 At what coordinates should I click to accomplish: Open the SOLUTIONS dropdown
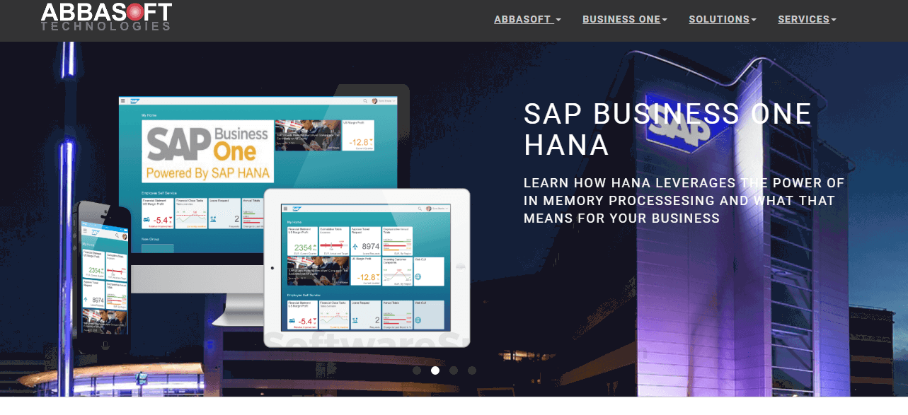tap(723, 19)
